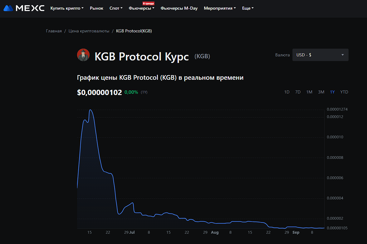Switch chart to 1D range
The height and width of the screenshot is (244, 367).
(287, 92)
